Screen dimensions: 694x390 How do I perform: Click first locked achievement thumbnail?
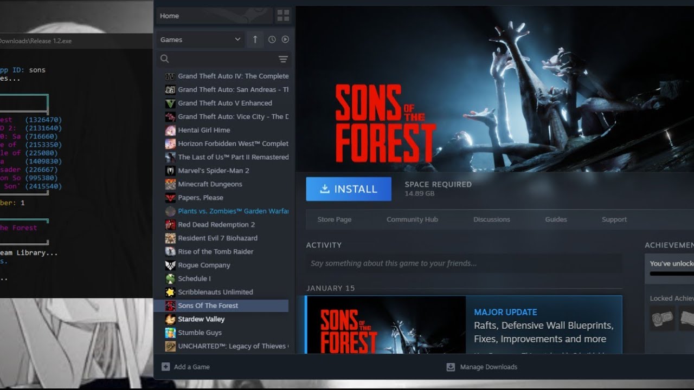pyautogui.click(x=662, y=318)
